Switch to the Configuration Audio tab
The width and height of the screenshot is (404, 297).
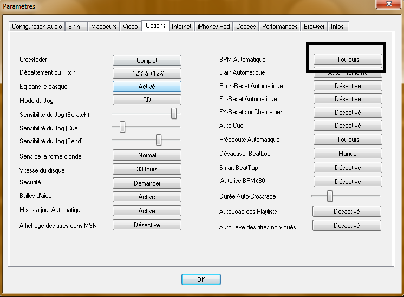coord(37,27)
